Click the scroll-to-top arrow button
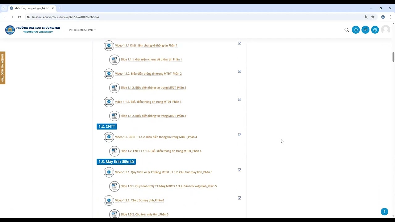The image size is (395, 222). click(384, 212)
